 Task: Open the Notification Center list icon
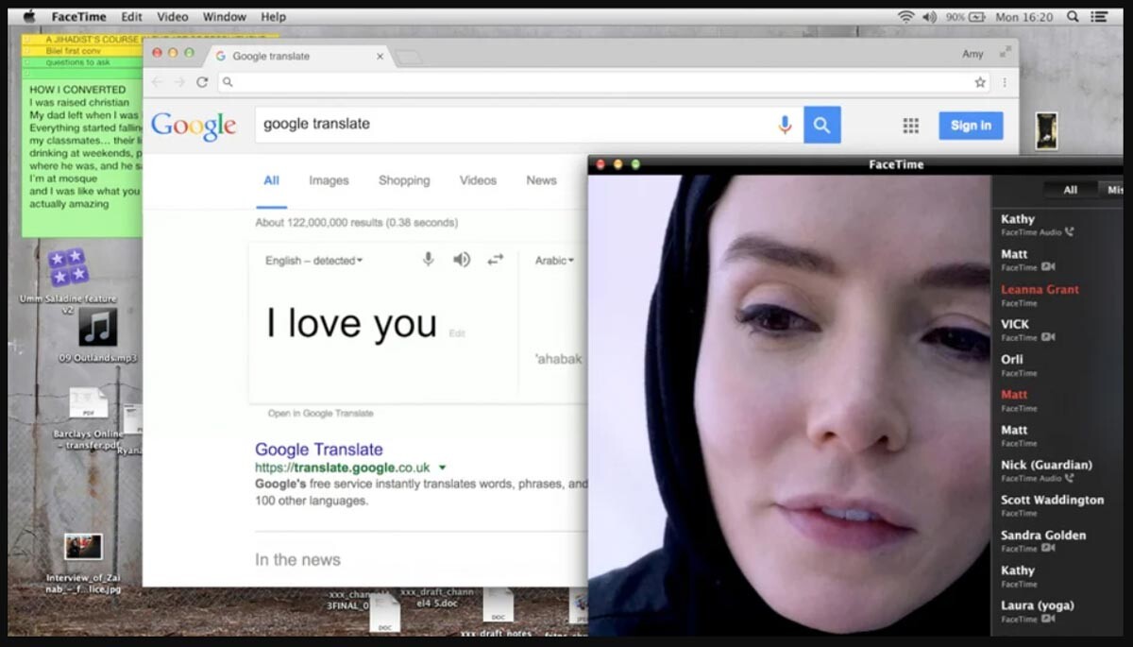[1099, 17]
